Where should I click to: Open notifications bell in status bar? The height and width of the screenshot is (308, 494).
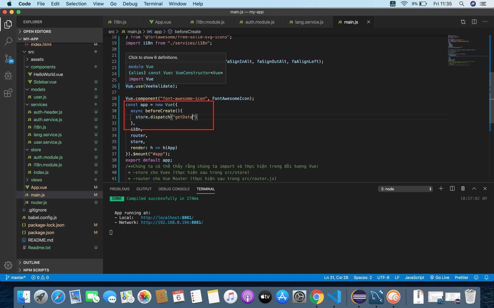tap(487, 278)
